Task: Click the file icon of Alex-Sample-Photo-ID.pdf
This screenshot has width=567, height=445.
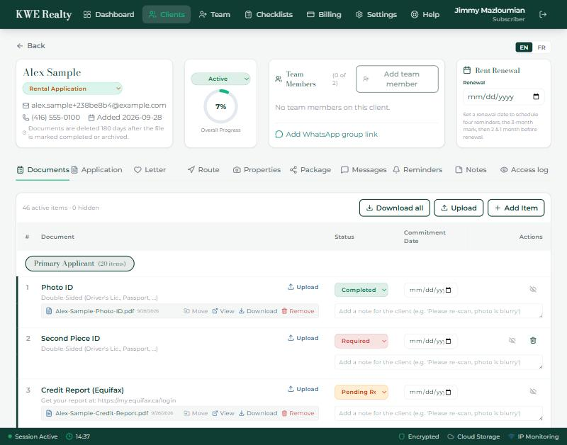Action: click(49, 311)
